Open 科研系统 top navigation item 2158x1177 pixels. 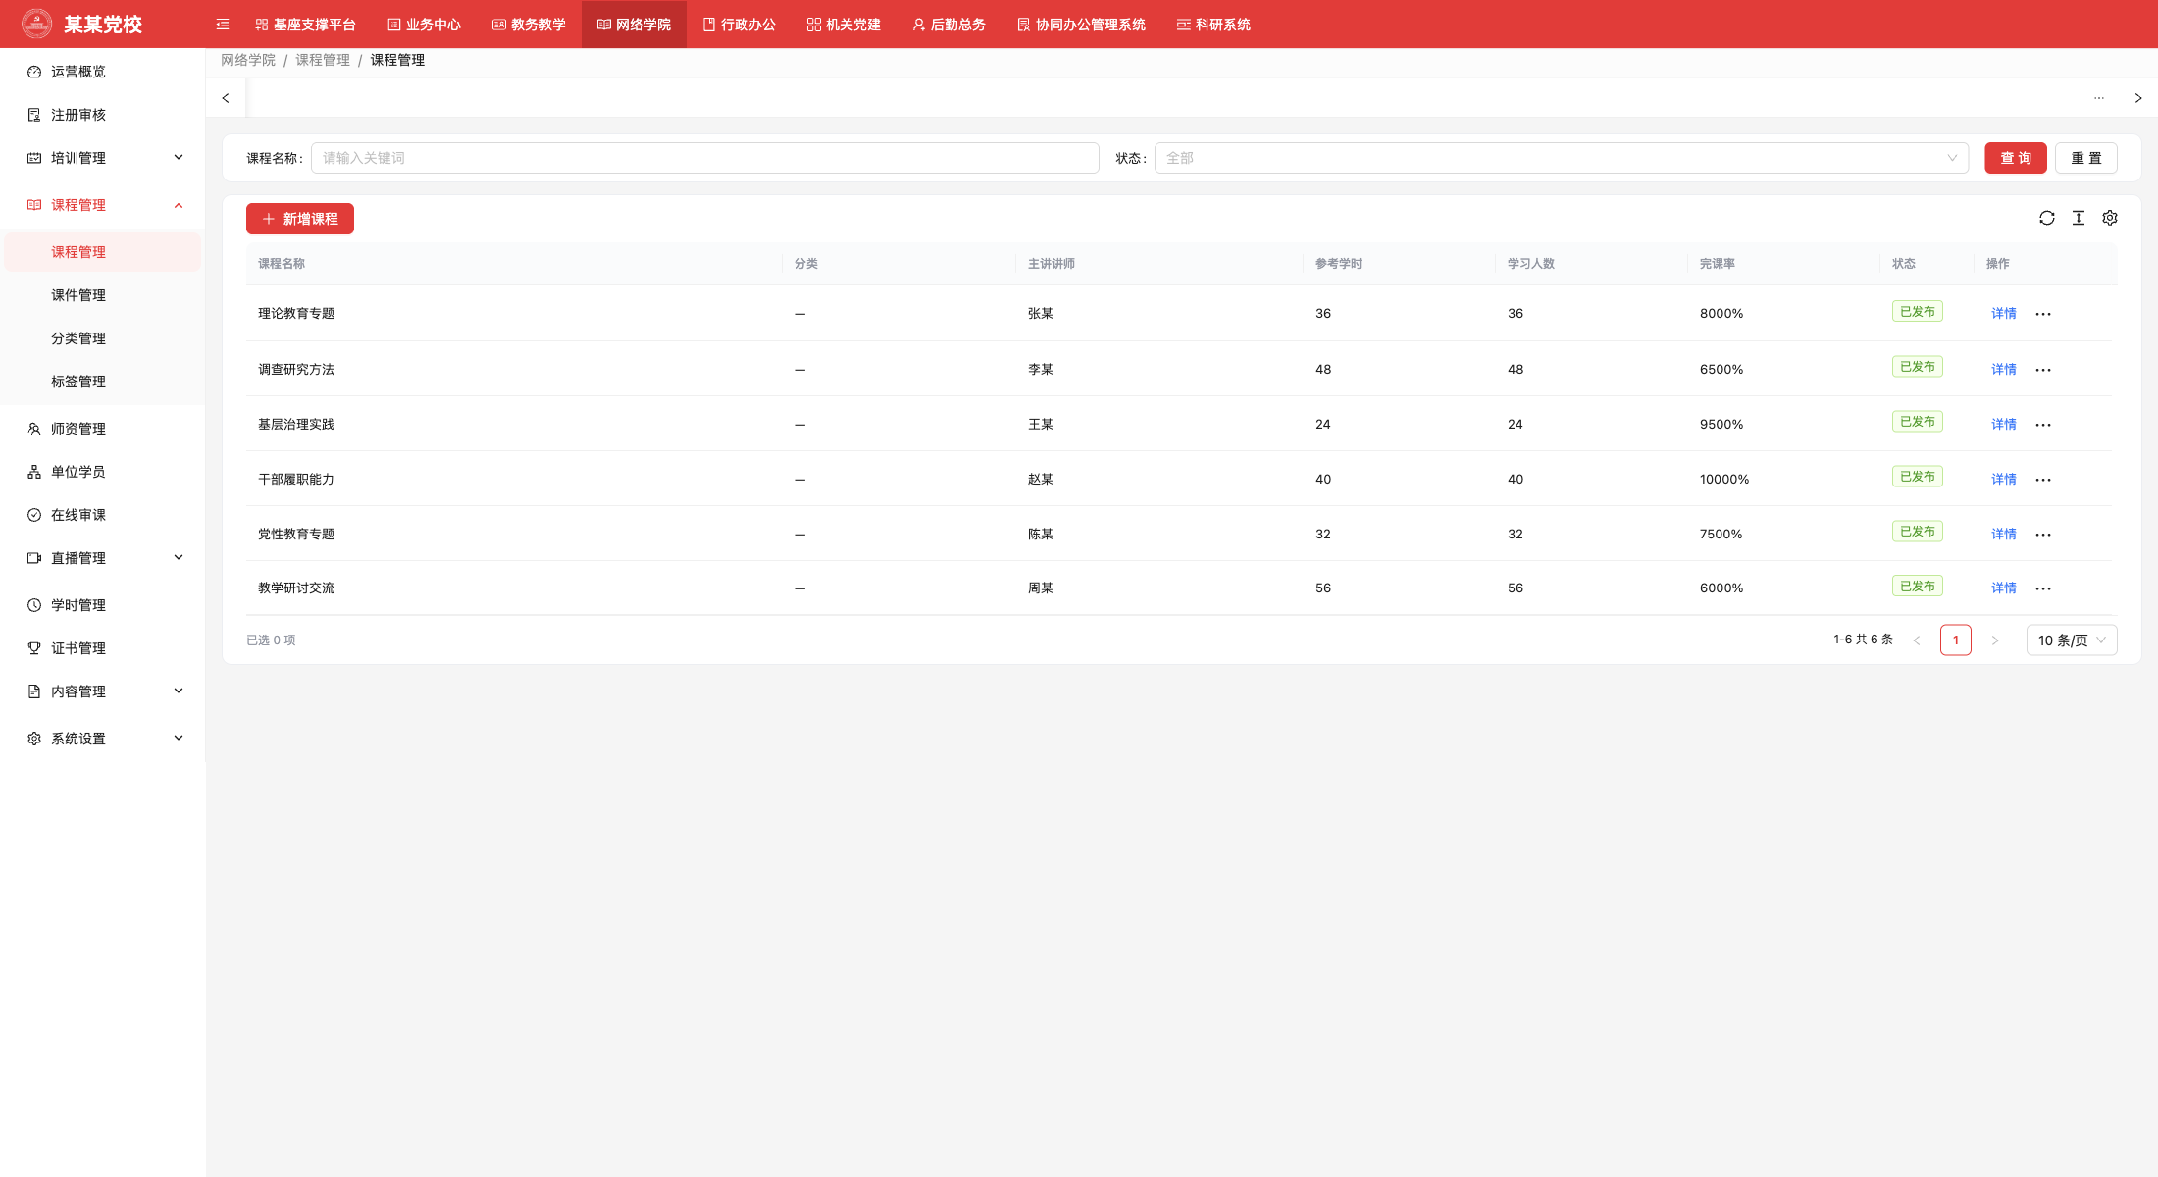click(x=1213, y=25)
